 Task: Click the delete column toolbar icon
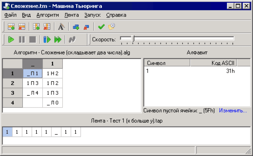47,27
